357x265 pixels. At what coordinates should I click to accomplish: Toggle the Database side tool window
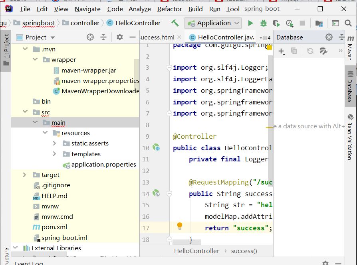click(350, 86)
